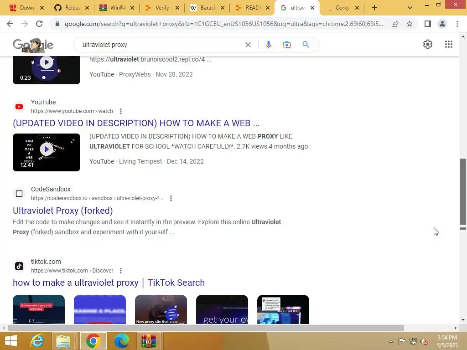Click the Google doodle logo

click(33, 45)
